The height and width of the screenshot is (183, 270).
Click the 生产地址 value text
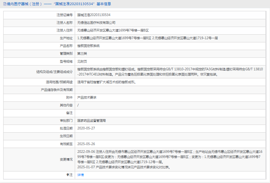point(147,38)
